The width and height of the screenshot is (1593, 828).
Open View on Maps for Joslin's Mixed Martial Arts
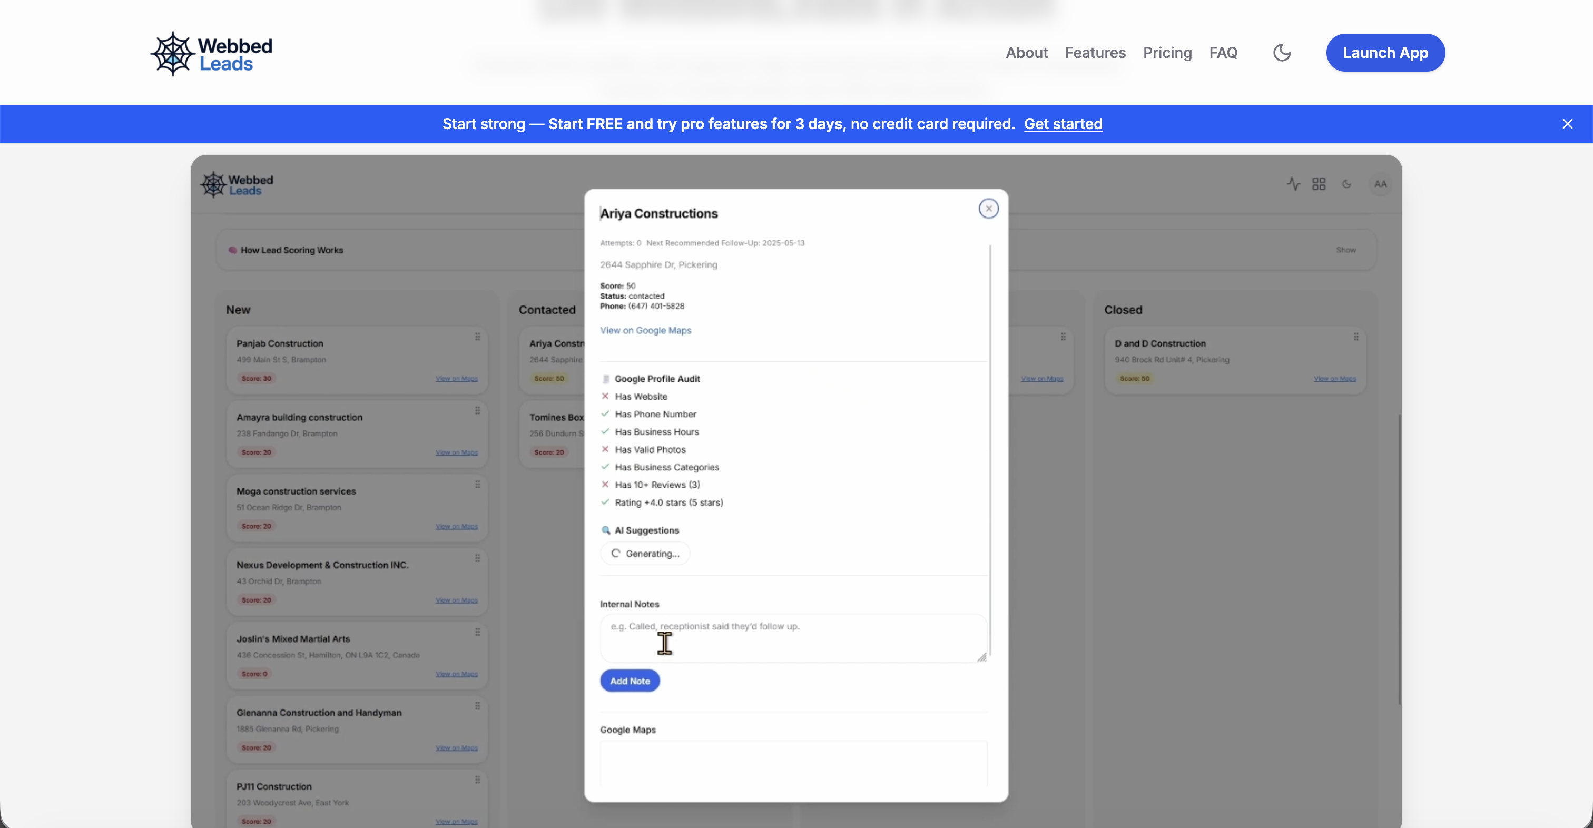456,674
